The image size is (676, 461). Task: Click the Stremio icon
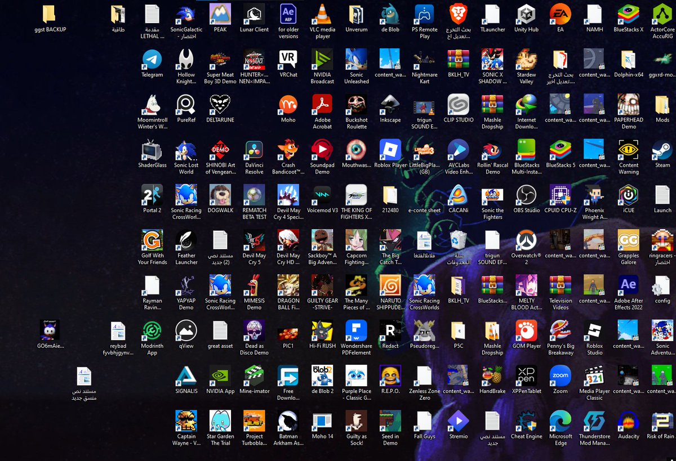pyautogui.click(x=458, y=420)
